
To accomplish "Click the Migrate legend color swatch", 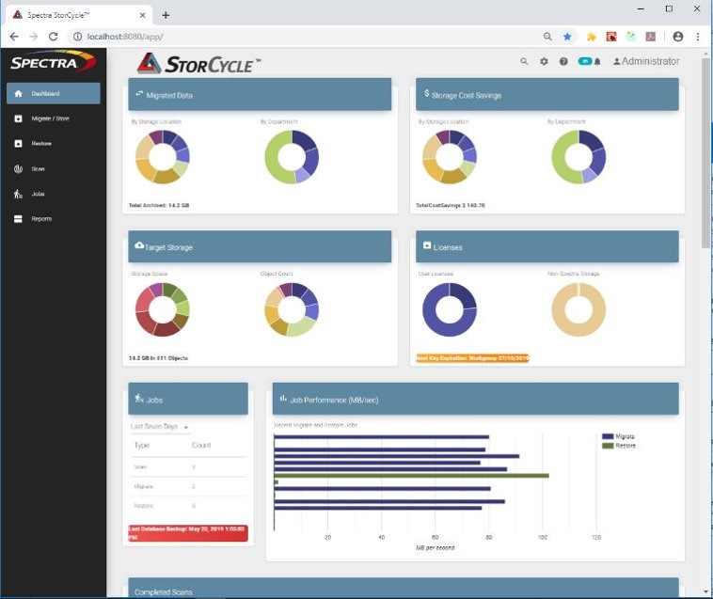I will pyautogui.click(x=608, y=436).
